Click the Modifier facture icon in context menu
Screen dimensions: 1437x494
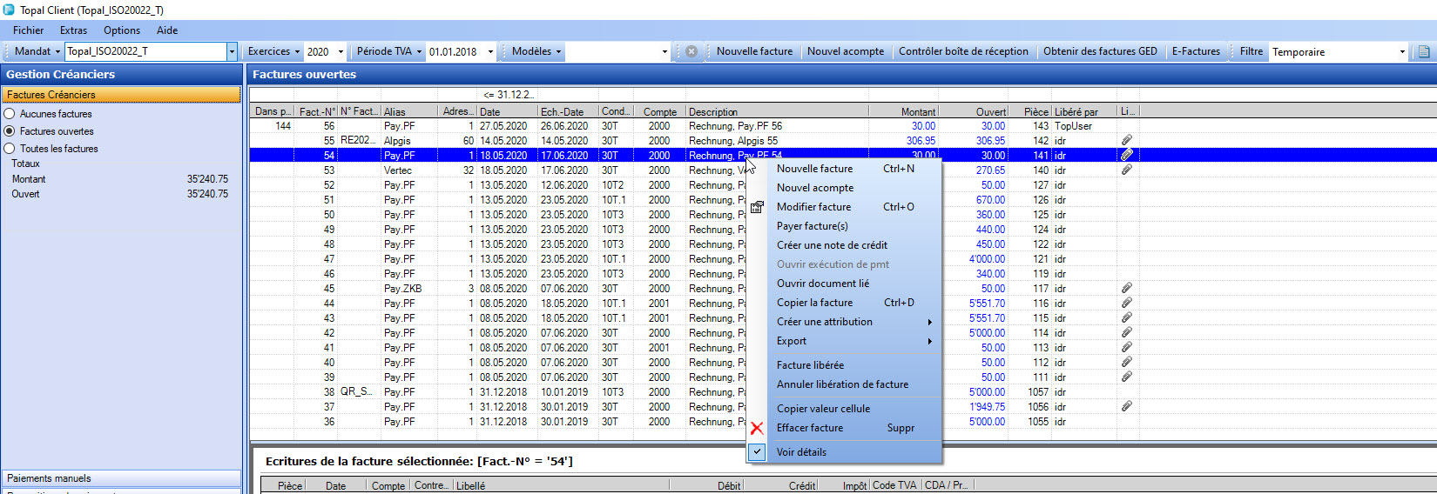tap(757, 207)
